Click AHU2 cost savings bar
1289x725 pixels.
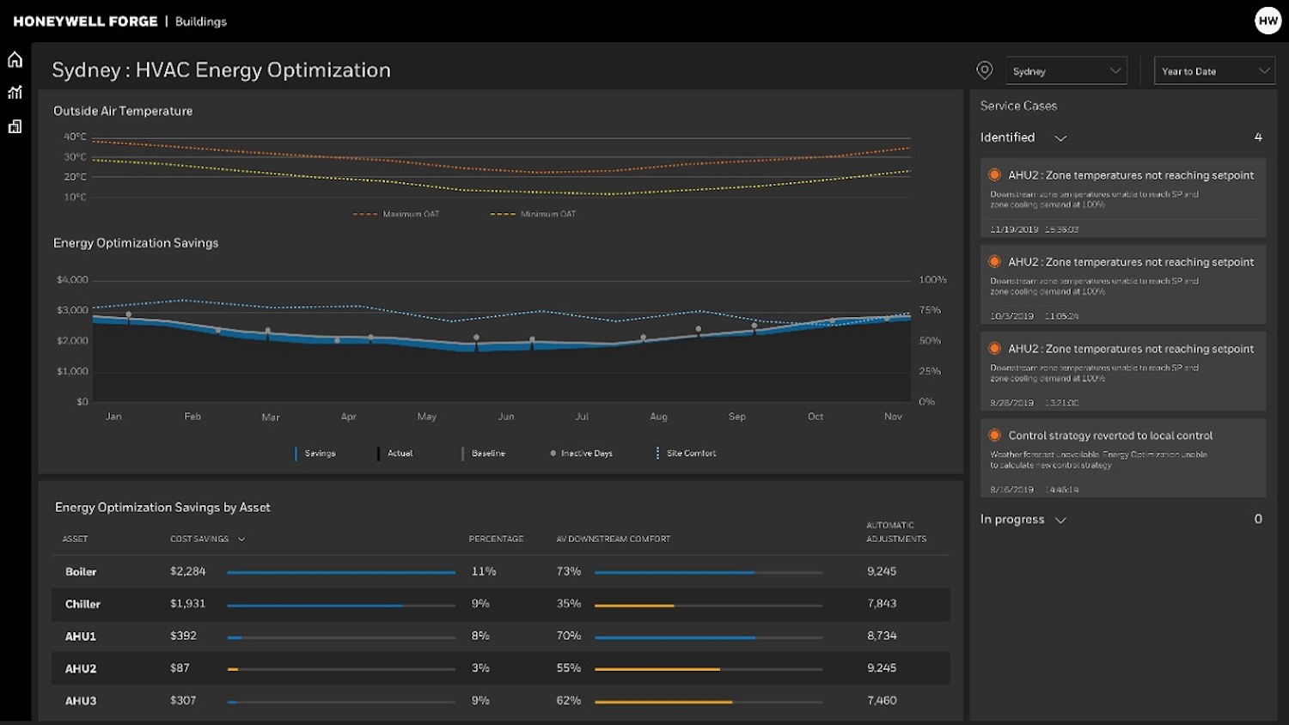[x=341, y=669]
